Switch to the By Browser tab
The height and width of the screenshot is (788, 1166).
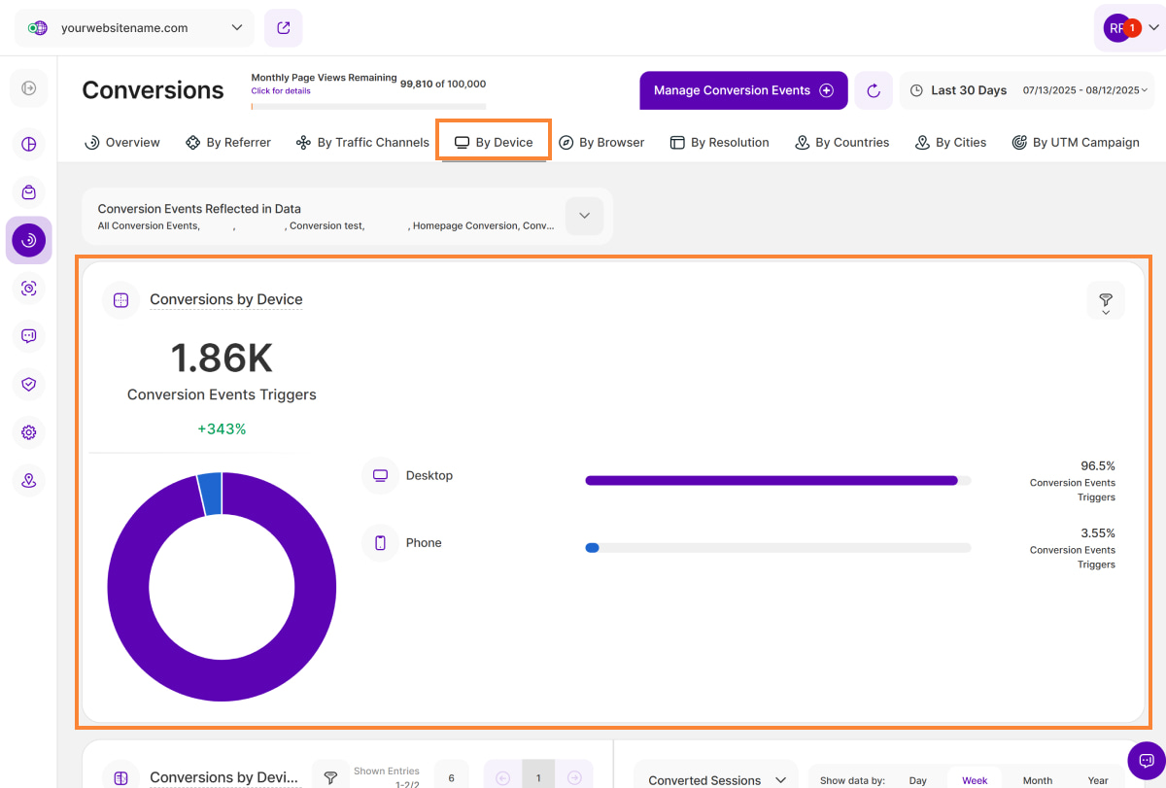point(601,142)
